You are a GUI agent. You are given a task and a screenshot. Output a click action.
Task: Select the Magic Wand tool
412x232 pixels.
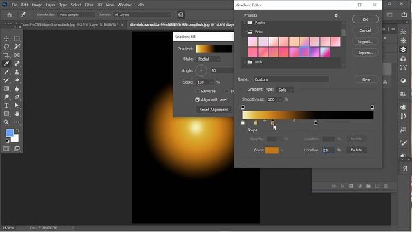17,47
